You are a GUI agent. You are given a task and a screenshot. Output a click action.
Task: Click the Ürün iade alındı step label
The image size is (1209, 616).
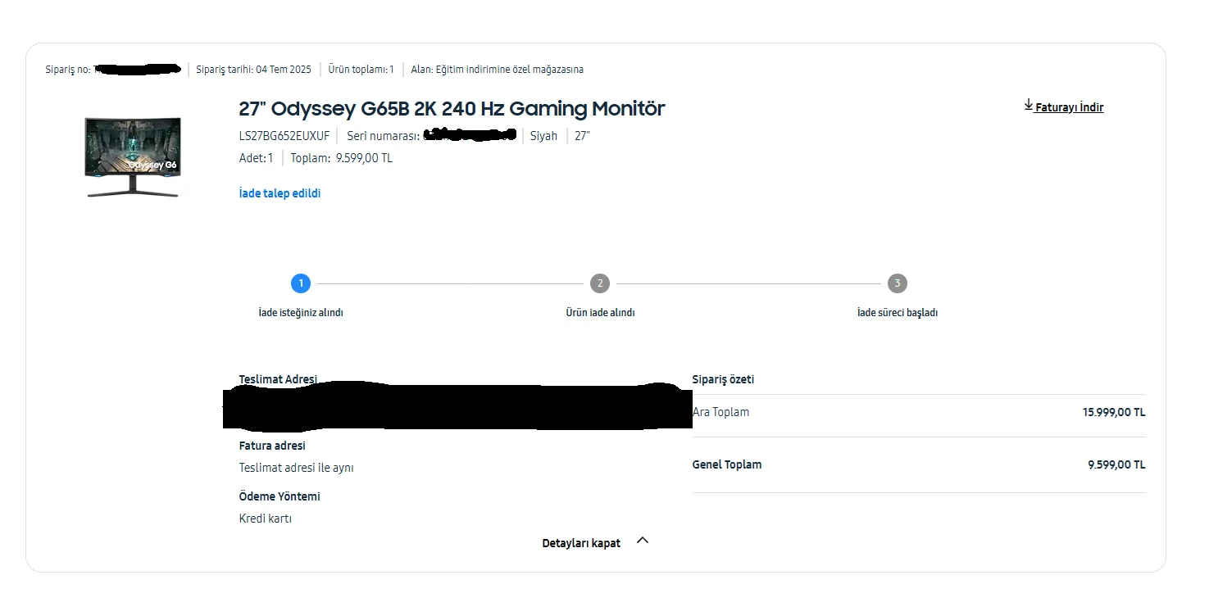click(600, 313)
